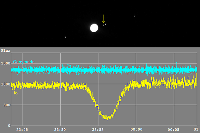
Task: Click the bright Jupiter disk
Action: click(x=94, y=28)
